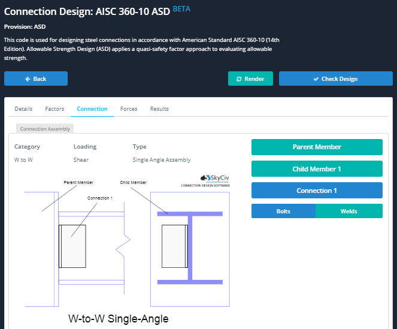Image resolution: width=397 pixels, height=329 pixels.
Task: Click the 'Connection 1' diagram label
Action: coord(100,198)
